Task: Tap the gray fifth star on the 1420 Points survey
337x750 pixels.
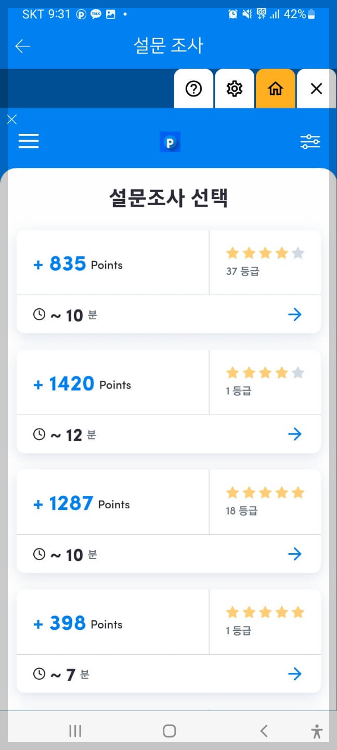Action: click(x=298, y=372)
